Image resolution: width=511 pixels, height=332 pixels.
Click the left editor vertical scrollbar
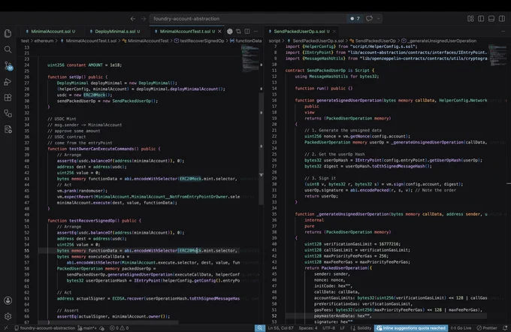click(x=261, y=148)
